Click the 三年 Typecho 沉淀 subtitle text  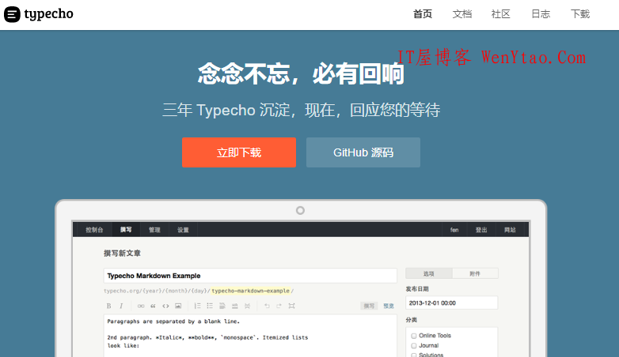tap(301, 110)
